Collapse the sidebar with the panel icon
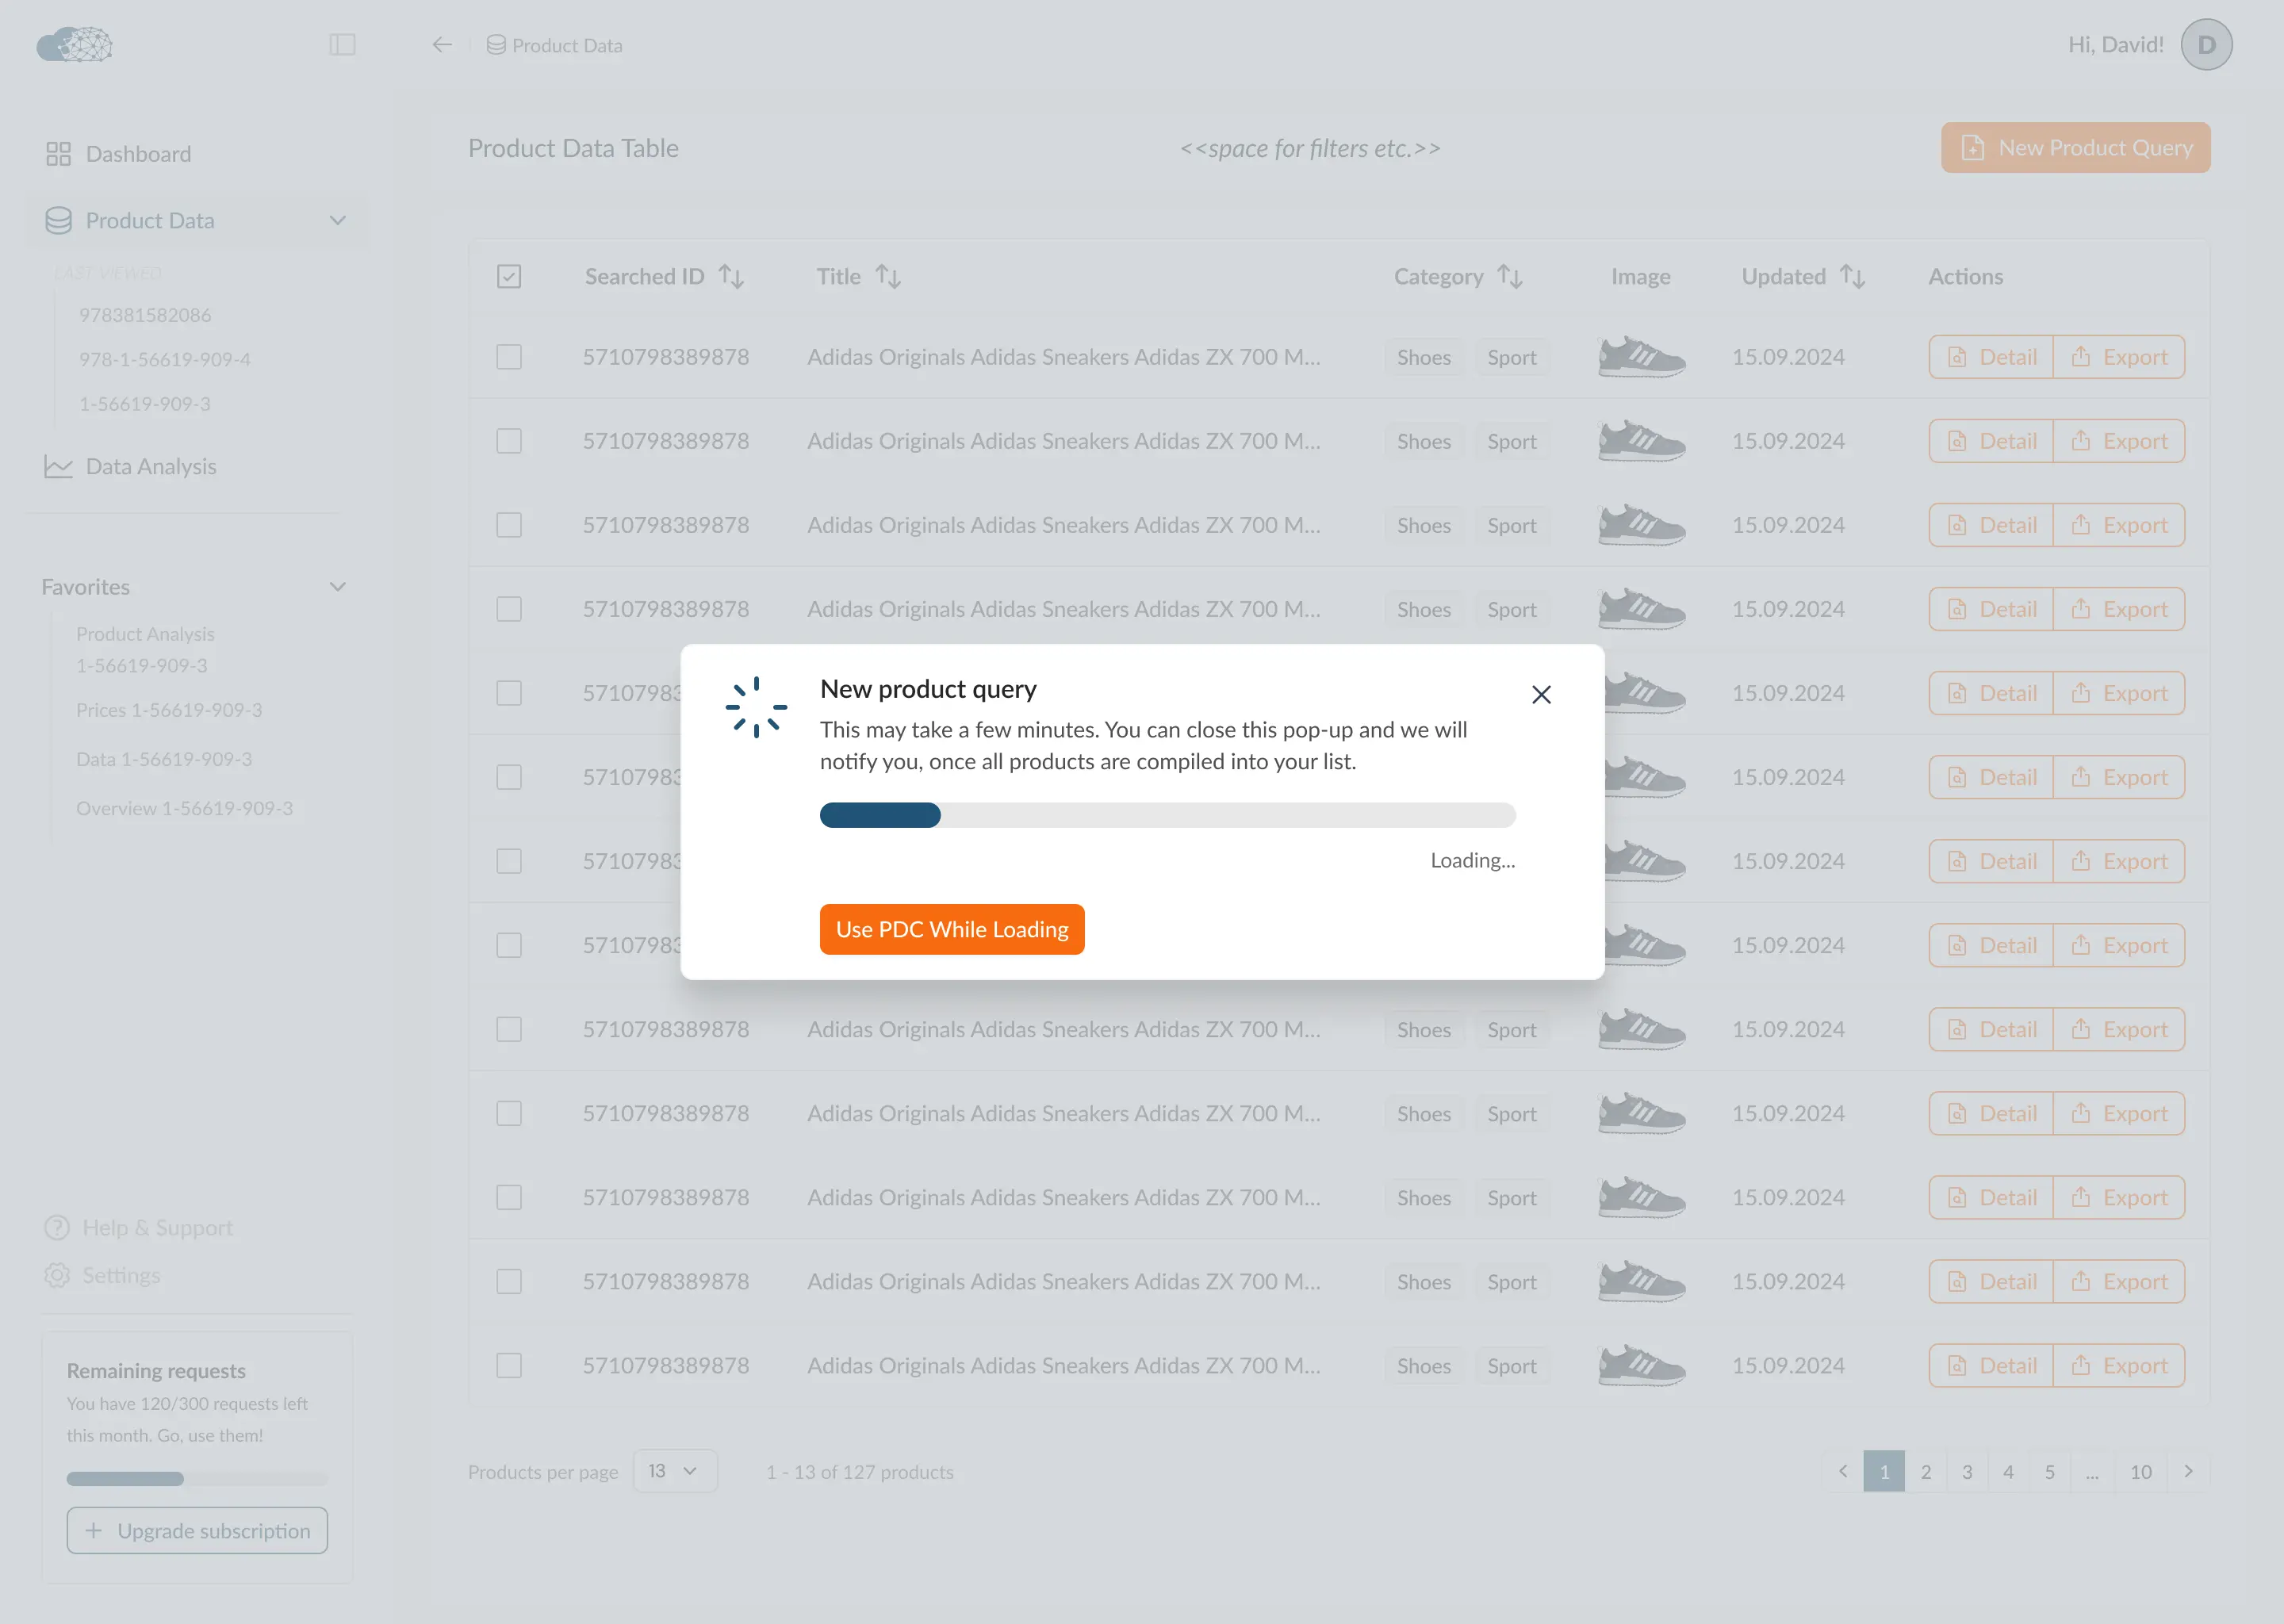 coord(344,44)
